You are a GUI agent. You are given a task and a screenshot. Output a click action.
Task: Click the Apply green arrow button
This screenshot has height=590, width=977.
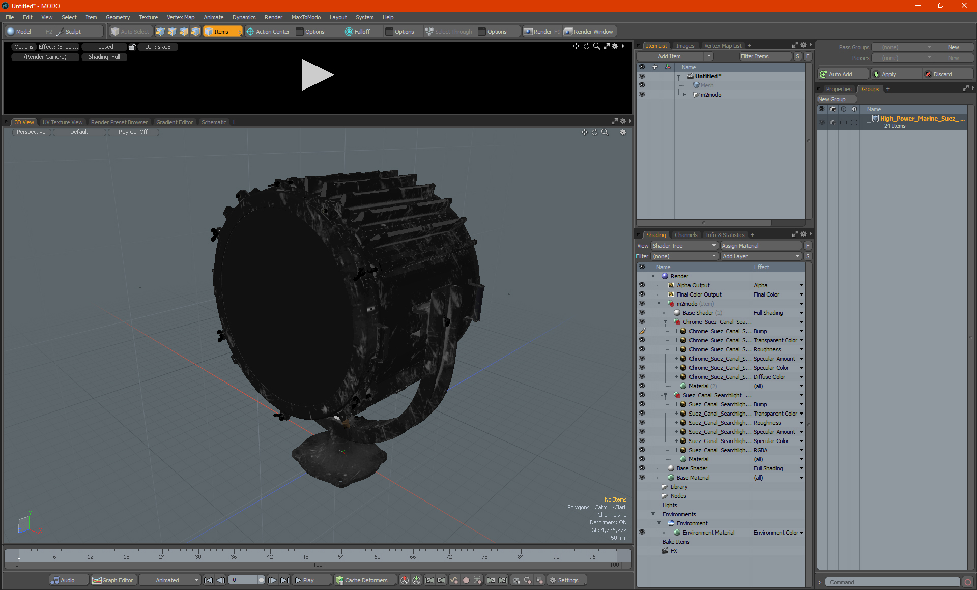coord(896,74)
